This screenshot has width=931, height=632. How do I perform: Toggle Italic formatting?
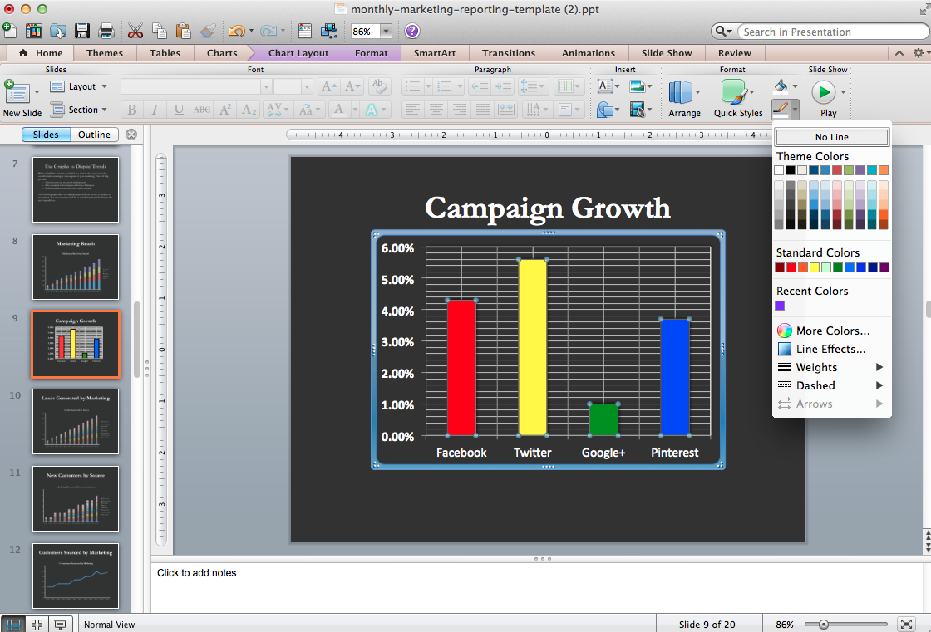click(x=155, y=110)
